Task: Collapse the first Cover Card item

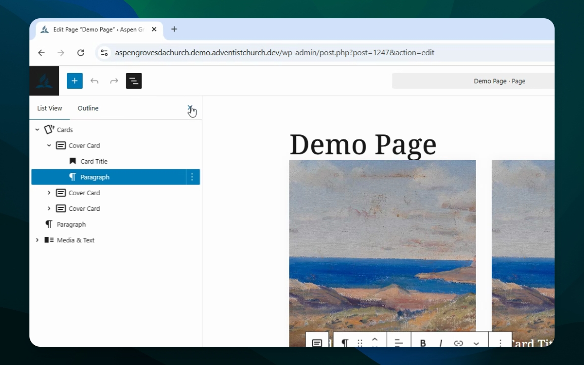Action: point(49,145)
